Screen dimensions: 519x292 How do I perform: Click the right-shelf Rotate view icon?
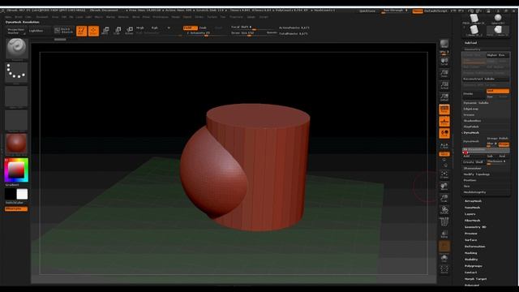444,210
